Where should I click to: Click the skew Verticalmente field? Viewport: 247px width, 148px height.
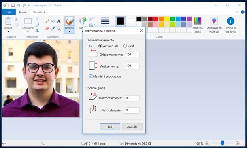coord(132,110)
